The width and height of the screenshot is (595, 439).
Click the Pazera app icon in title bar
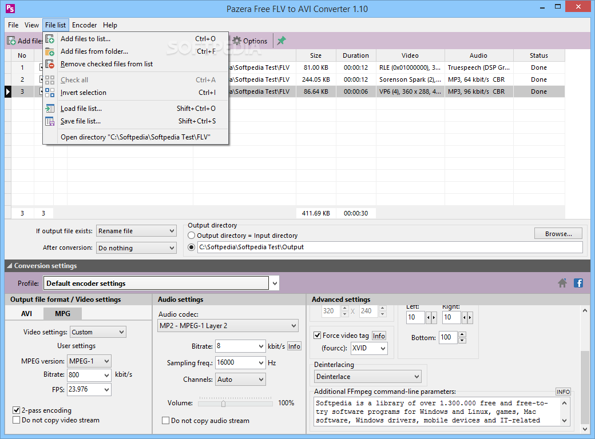coord(10,8)
